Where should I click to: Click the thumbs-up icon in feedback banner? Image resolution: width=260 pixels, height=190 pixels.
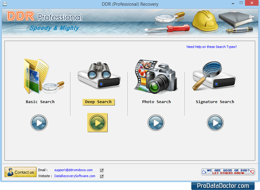[204, 172]
